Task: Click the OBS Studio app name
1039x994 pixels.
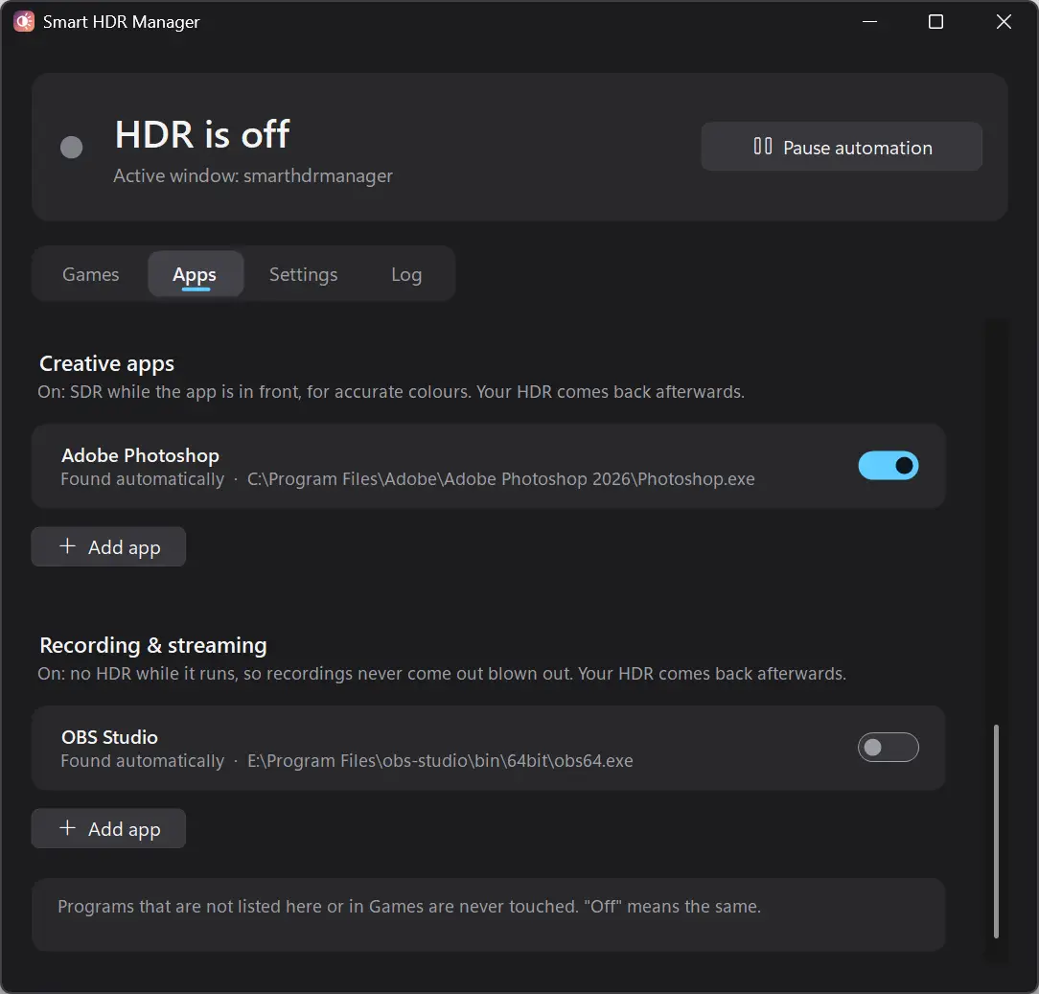Action: click(x=109, y=737)
